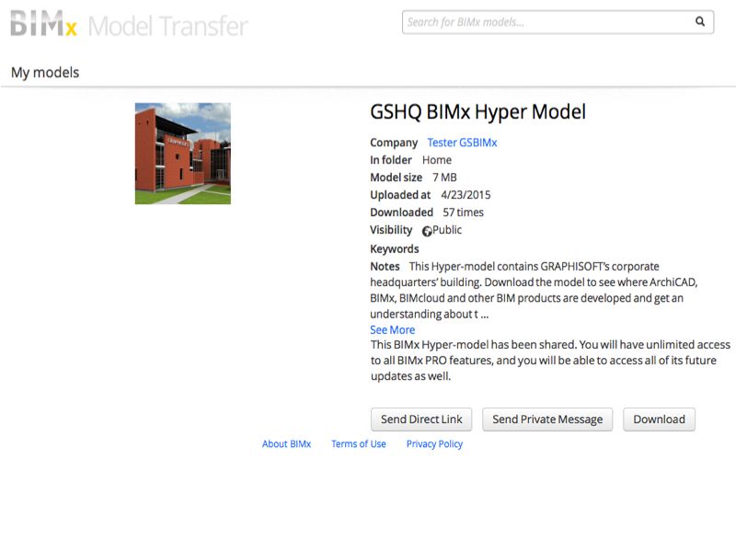
Task: Click the Public visibility label
Action: pyautogui.click(x=446, y=230)
